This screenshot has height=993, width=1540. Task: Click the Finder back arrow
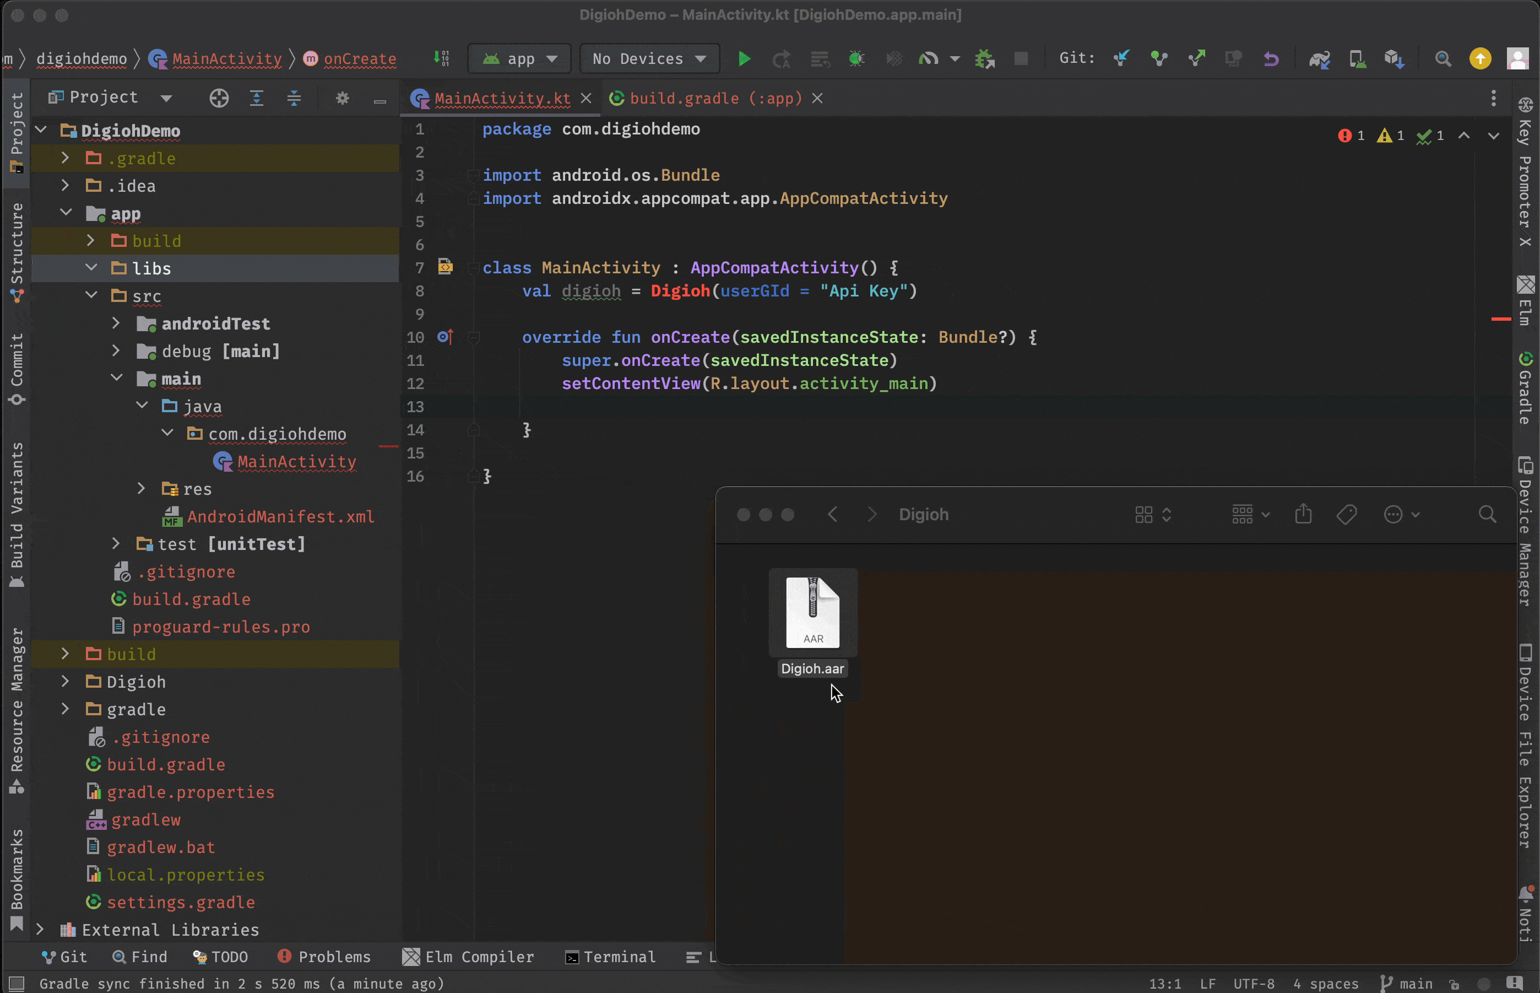pos(832,514)
